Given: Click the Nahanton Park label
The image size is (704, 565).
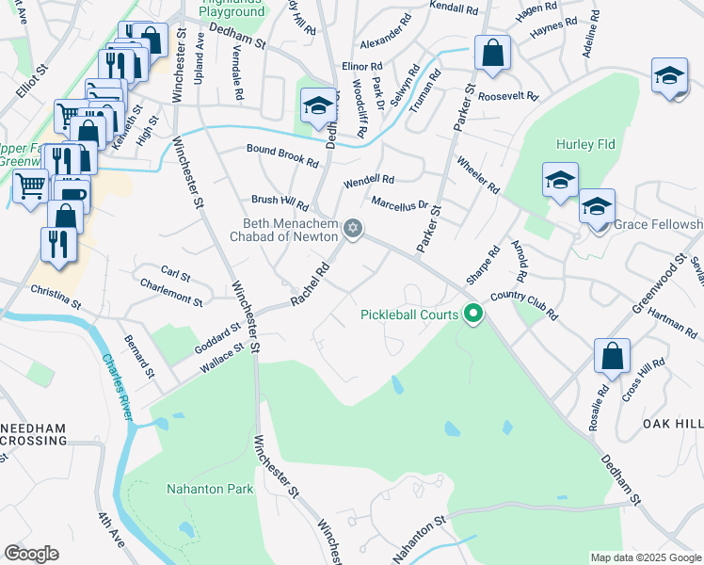Looking at the screenshot, I should pos(210,489).
